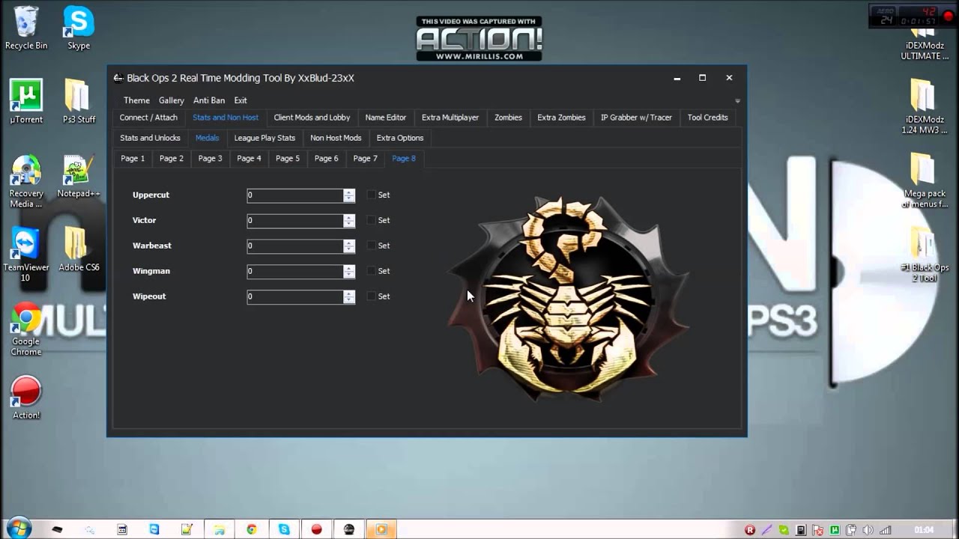The height and width of the screenshot is (539, 959).
Task: Open Action! red record icon in taskbar
Action: pos(316,529)
